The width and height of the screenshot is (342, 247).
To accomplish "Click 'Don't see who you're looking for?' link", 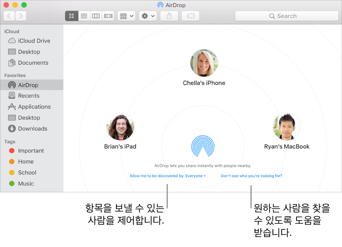I will click(252, 176).
